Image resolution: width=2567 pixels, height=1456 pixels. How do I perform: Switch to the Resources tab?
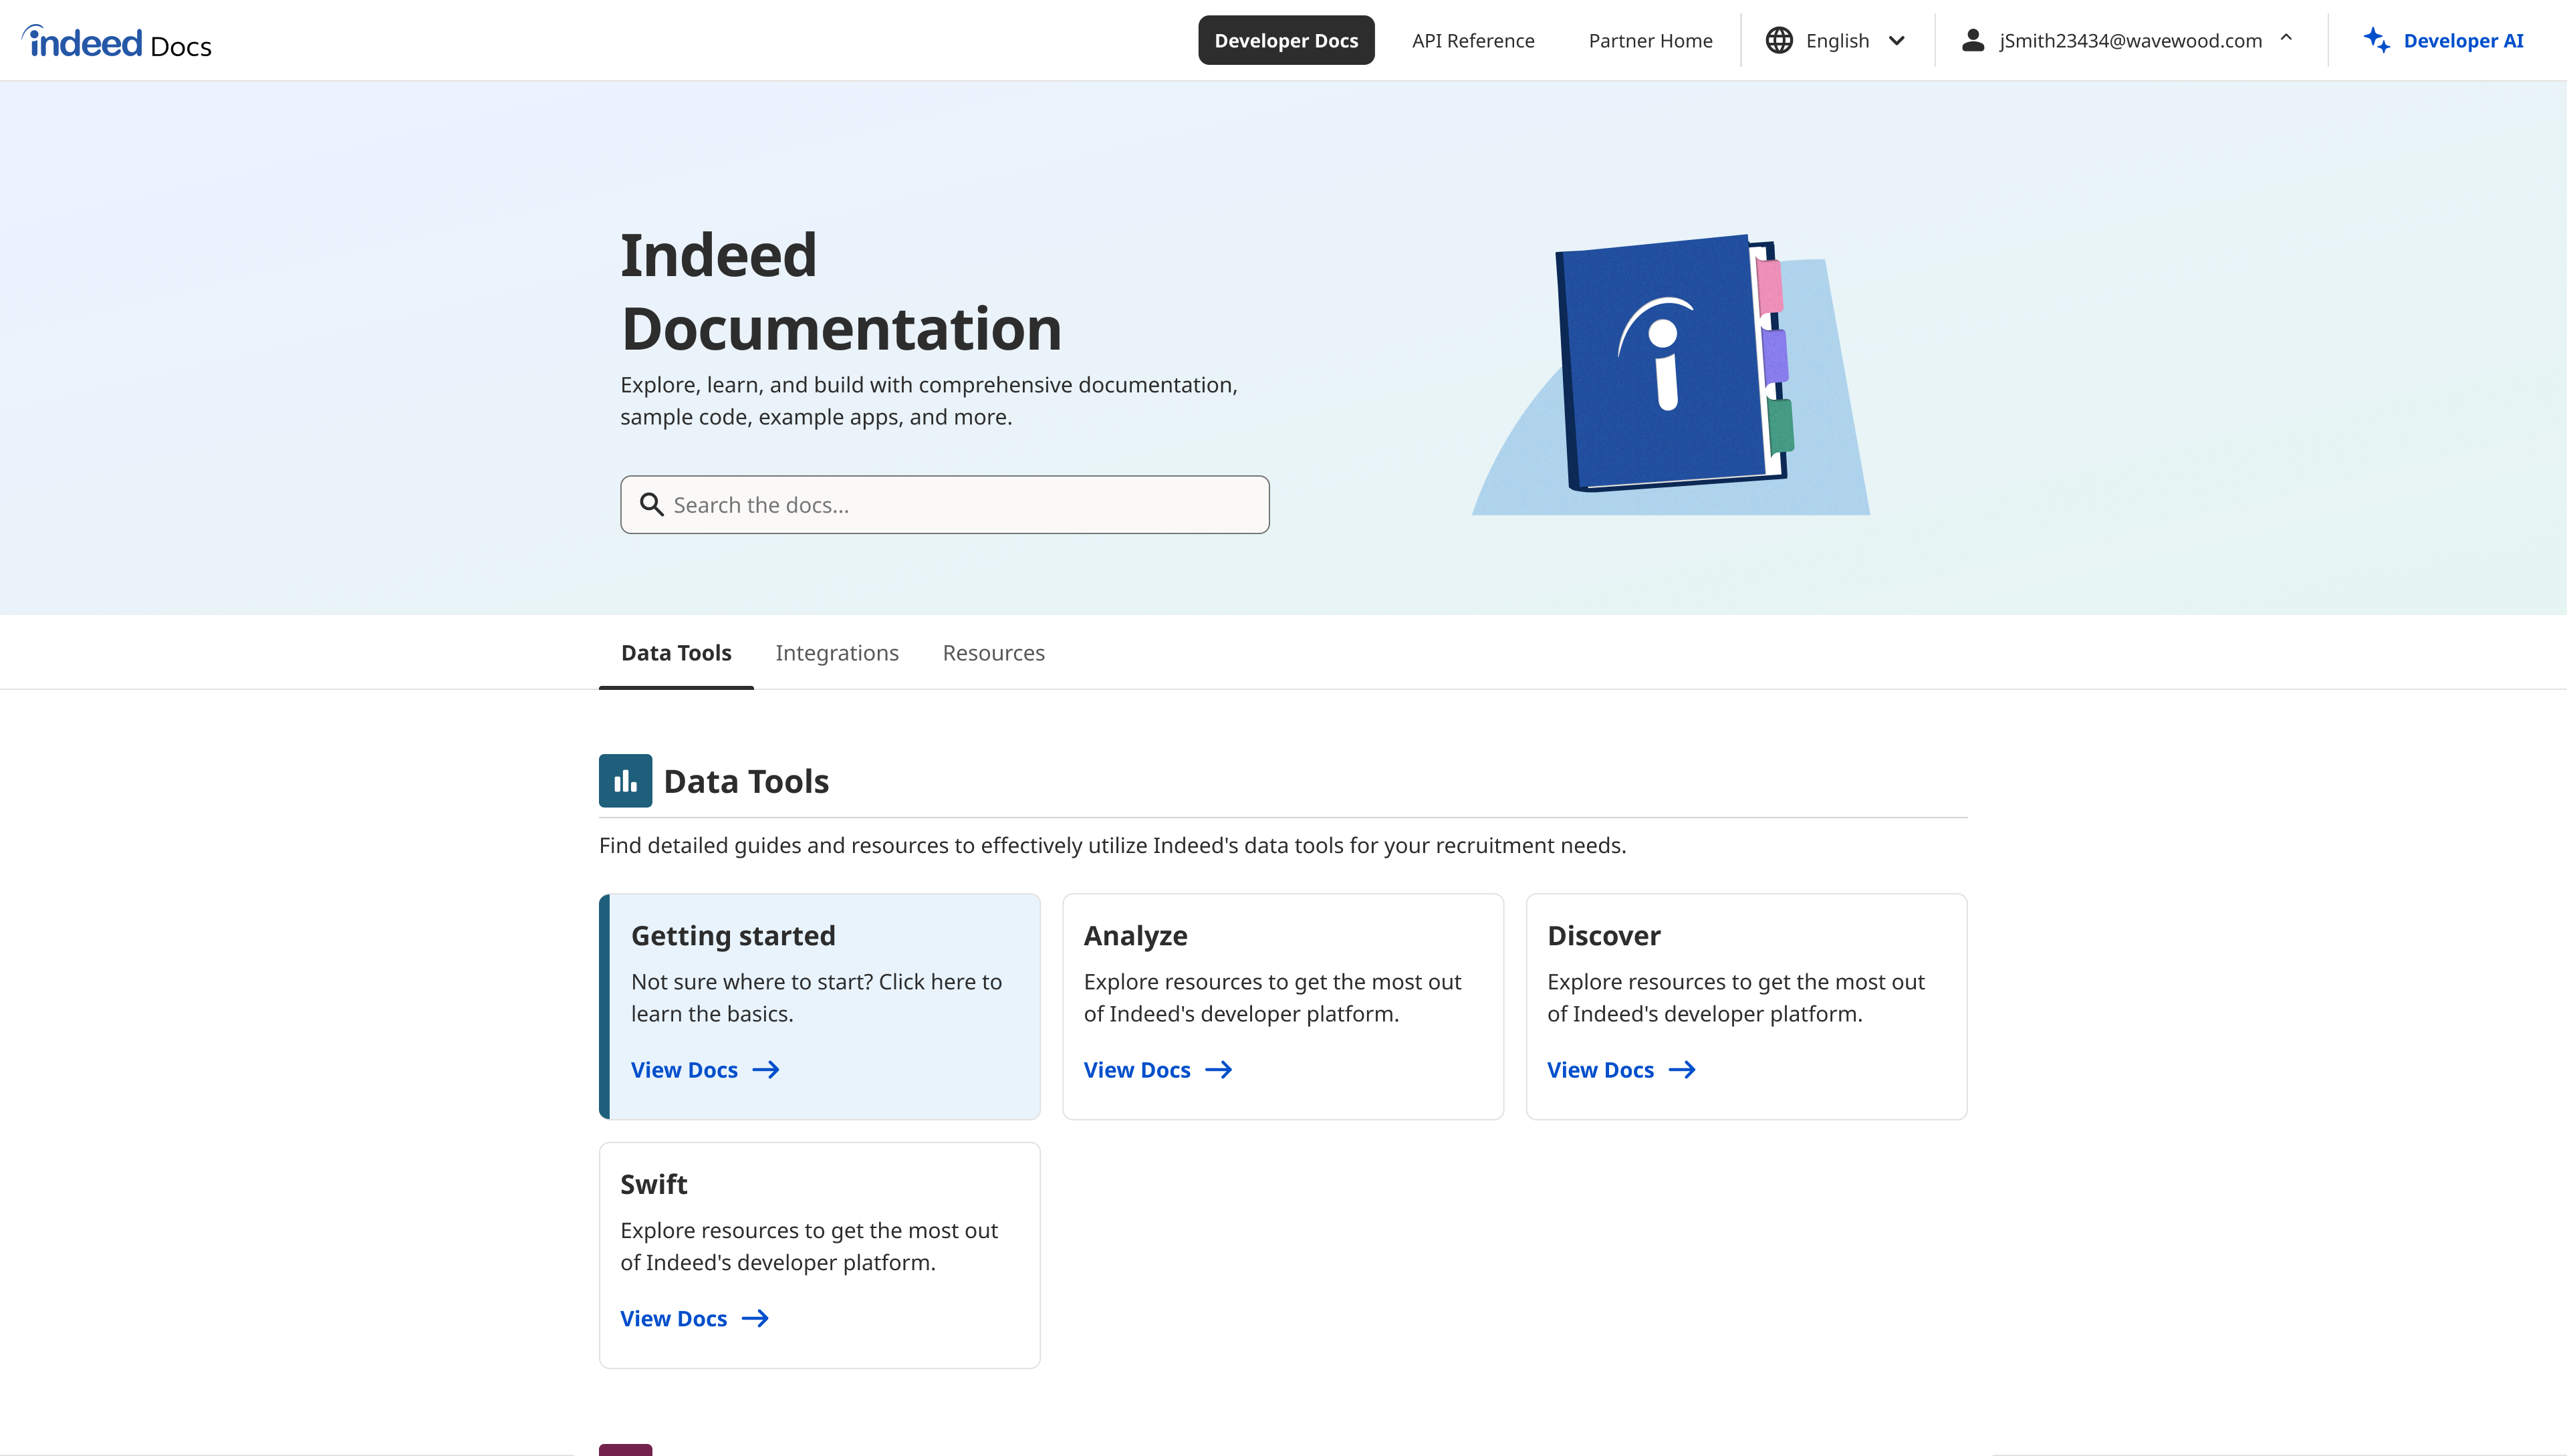(993, 653)
